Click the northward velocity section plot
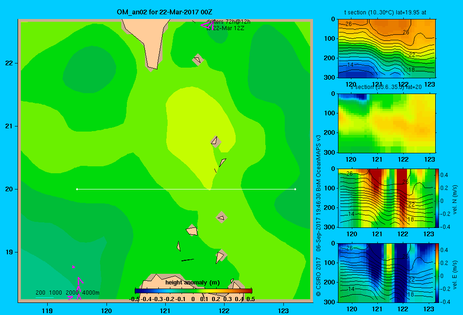This screenshot has height=315, width=463. tap(387, 198)
